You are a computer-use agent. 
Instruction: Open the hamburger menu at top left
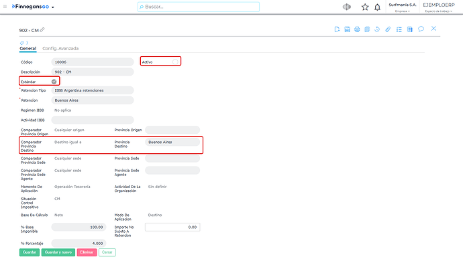5,7
